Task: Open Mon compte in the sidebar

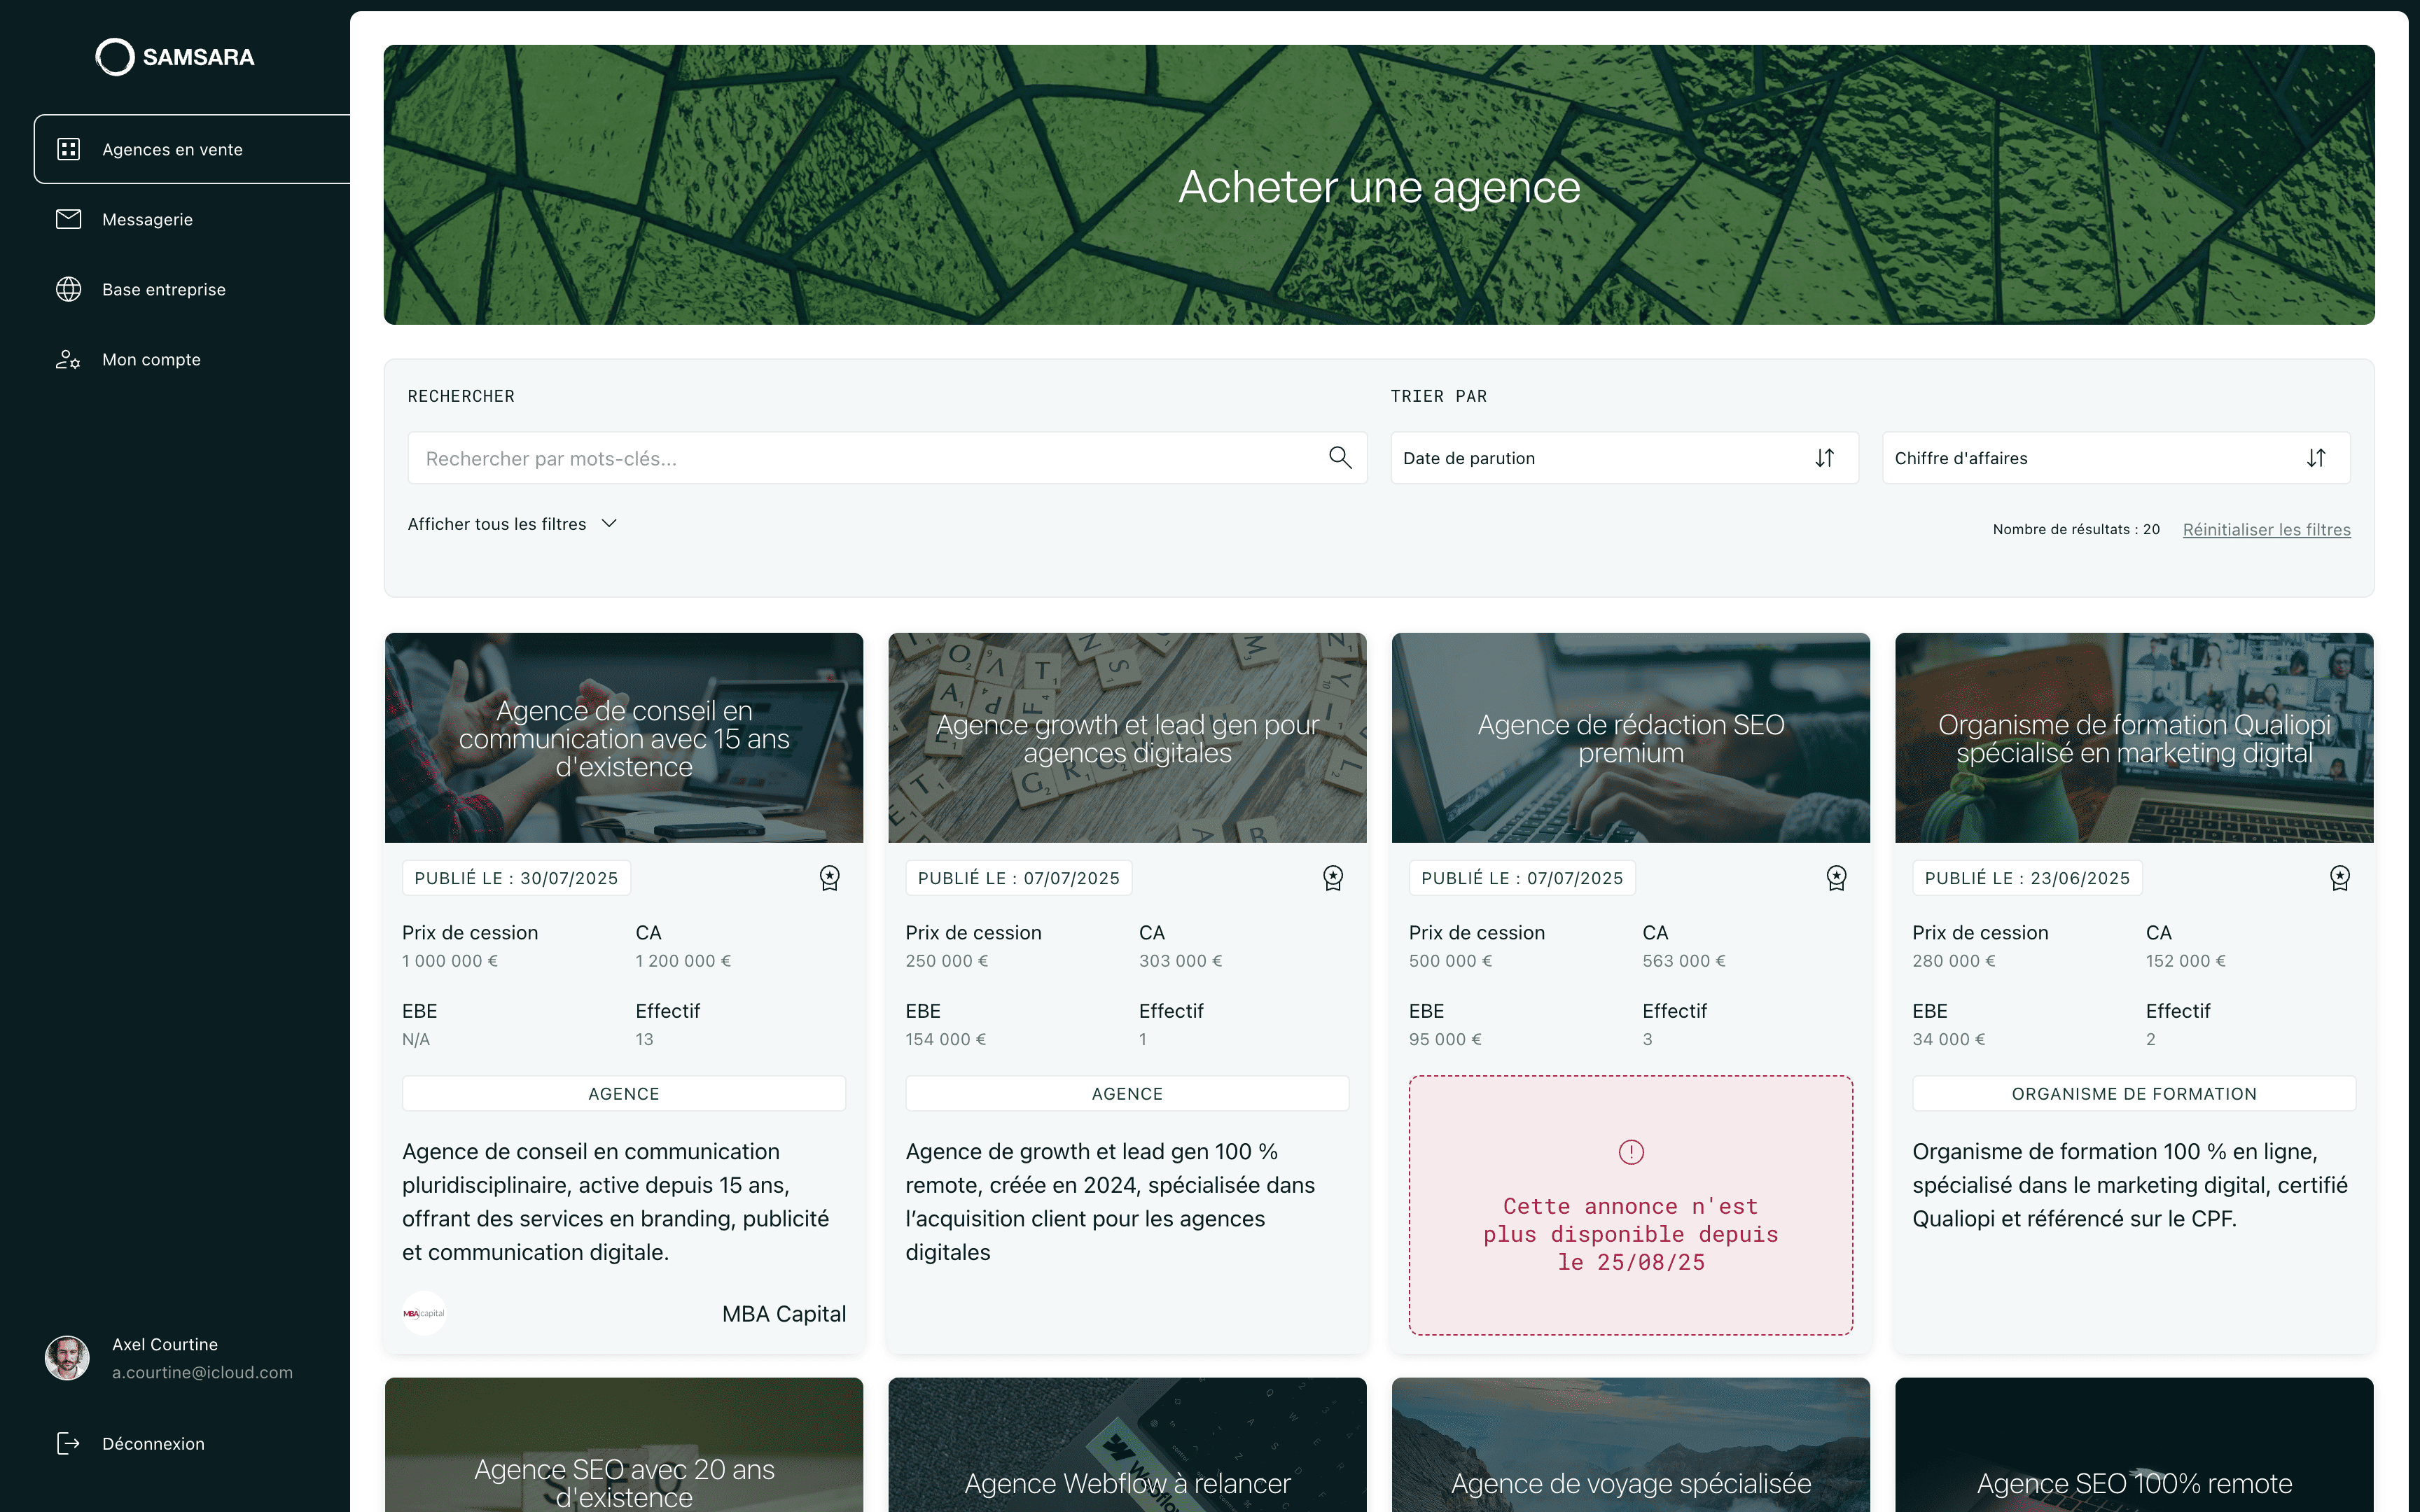Action: 151,359
